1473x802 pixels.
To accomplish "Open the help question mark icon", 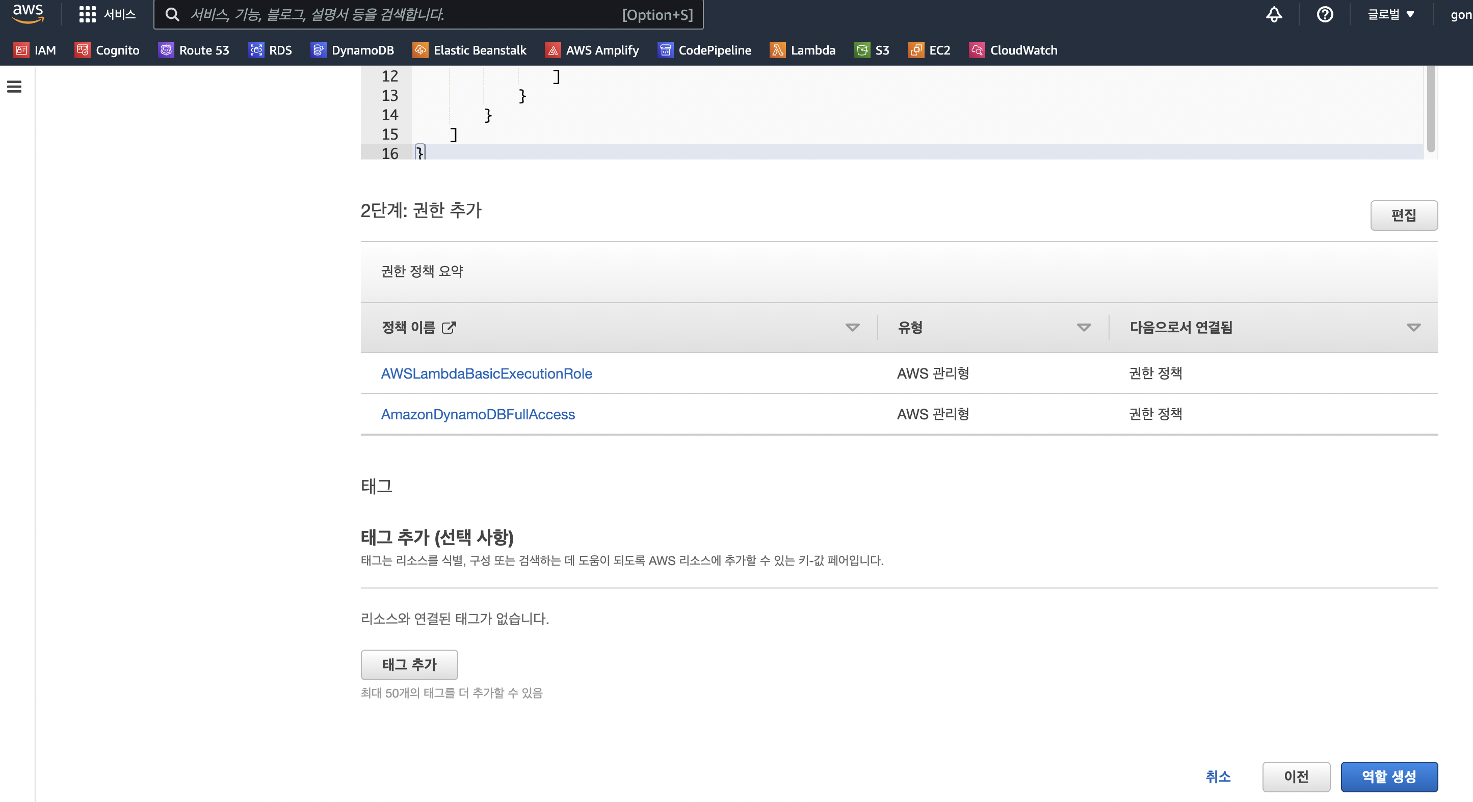I will pyautogui.click(x=1324, y=14).
